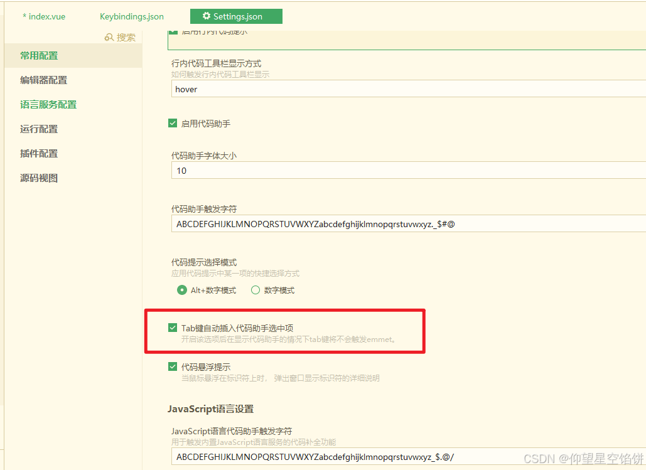Open 语言服务配置 in the sidebar
The height and width of the screenshot is (470, 646).
[x=48, y=105]
